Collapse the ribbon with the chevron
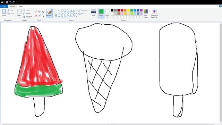 (x=217, y=6)
